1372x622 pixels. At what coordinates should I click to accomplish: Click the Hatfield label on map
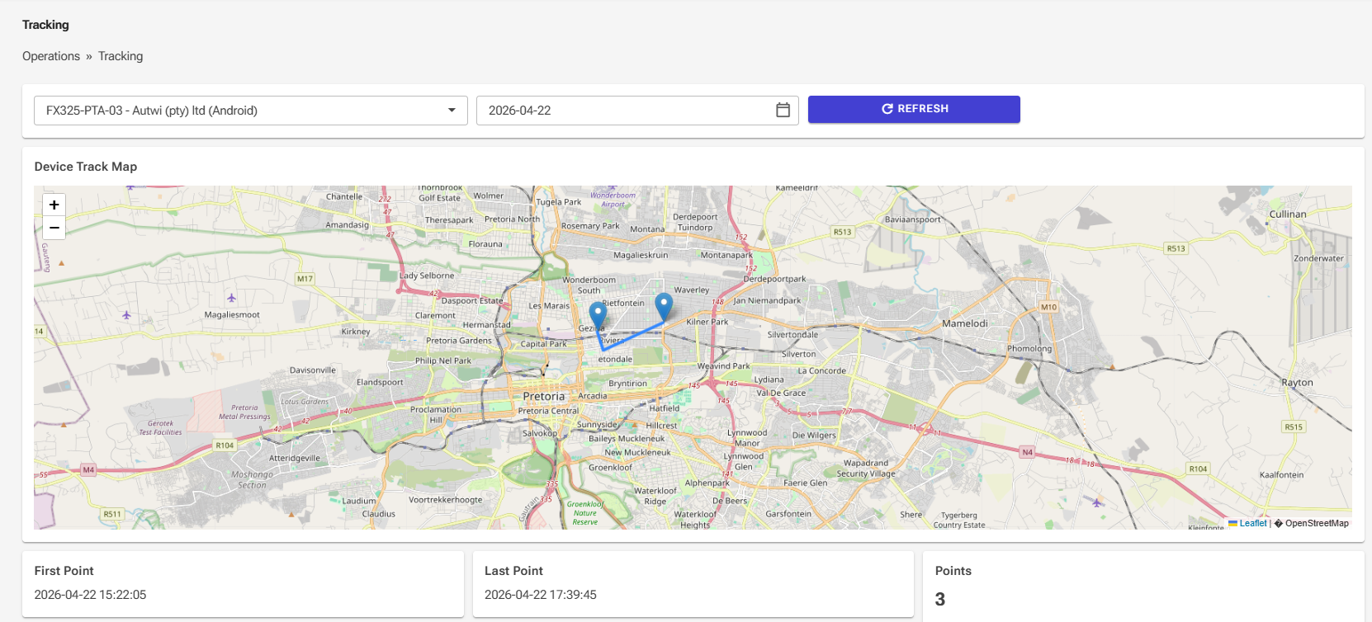(x=664, y=408)
